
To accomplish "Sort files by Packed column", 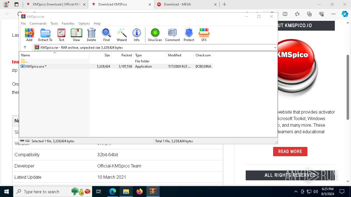I will coord(123,55).
